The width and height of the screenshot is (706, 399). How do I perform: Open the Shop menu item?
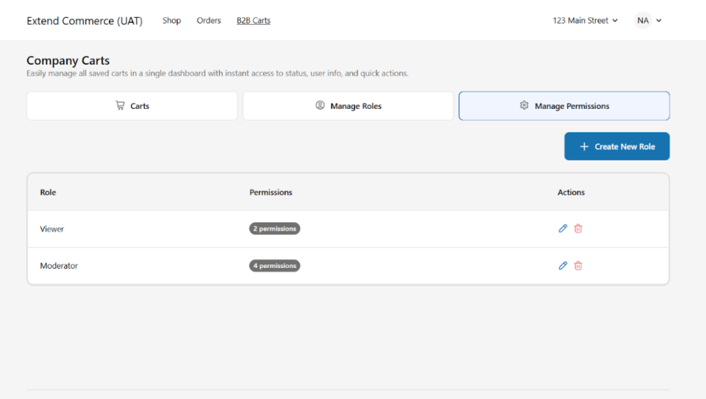(172, 20)
